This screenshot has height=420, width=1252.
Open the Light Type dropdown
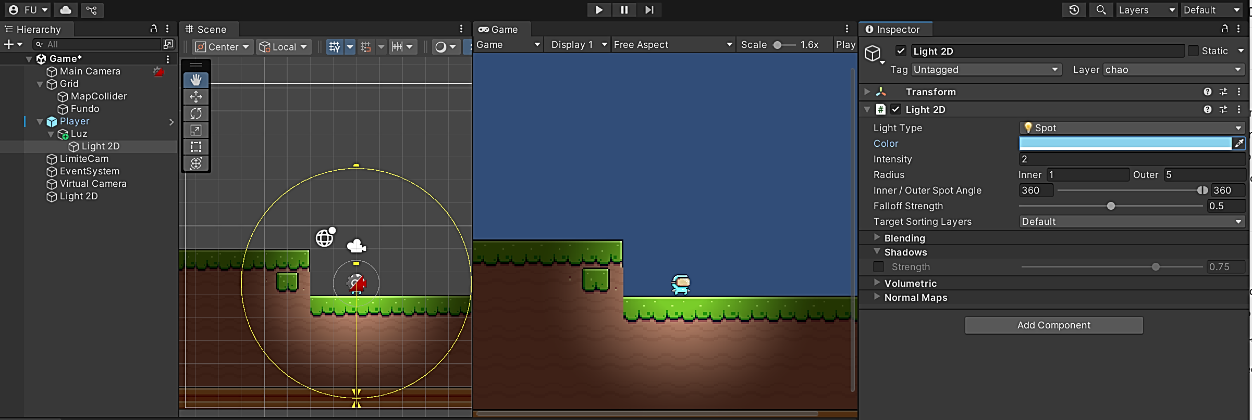pyautogui.click(x=1132, y=128)
